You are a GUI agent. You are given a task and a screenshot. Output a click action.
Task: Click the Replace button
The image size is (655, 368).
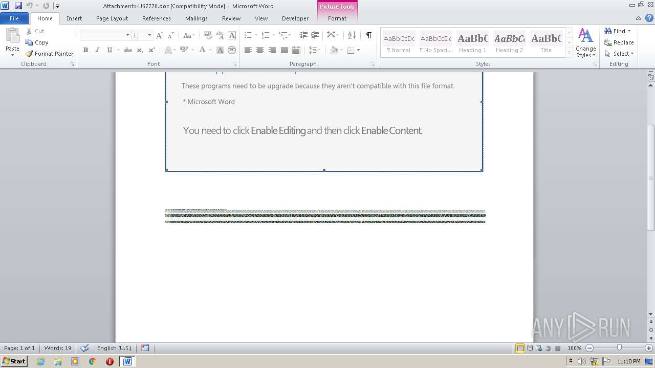pyautogui.click(x=619, y=42)
